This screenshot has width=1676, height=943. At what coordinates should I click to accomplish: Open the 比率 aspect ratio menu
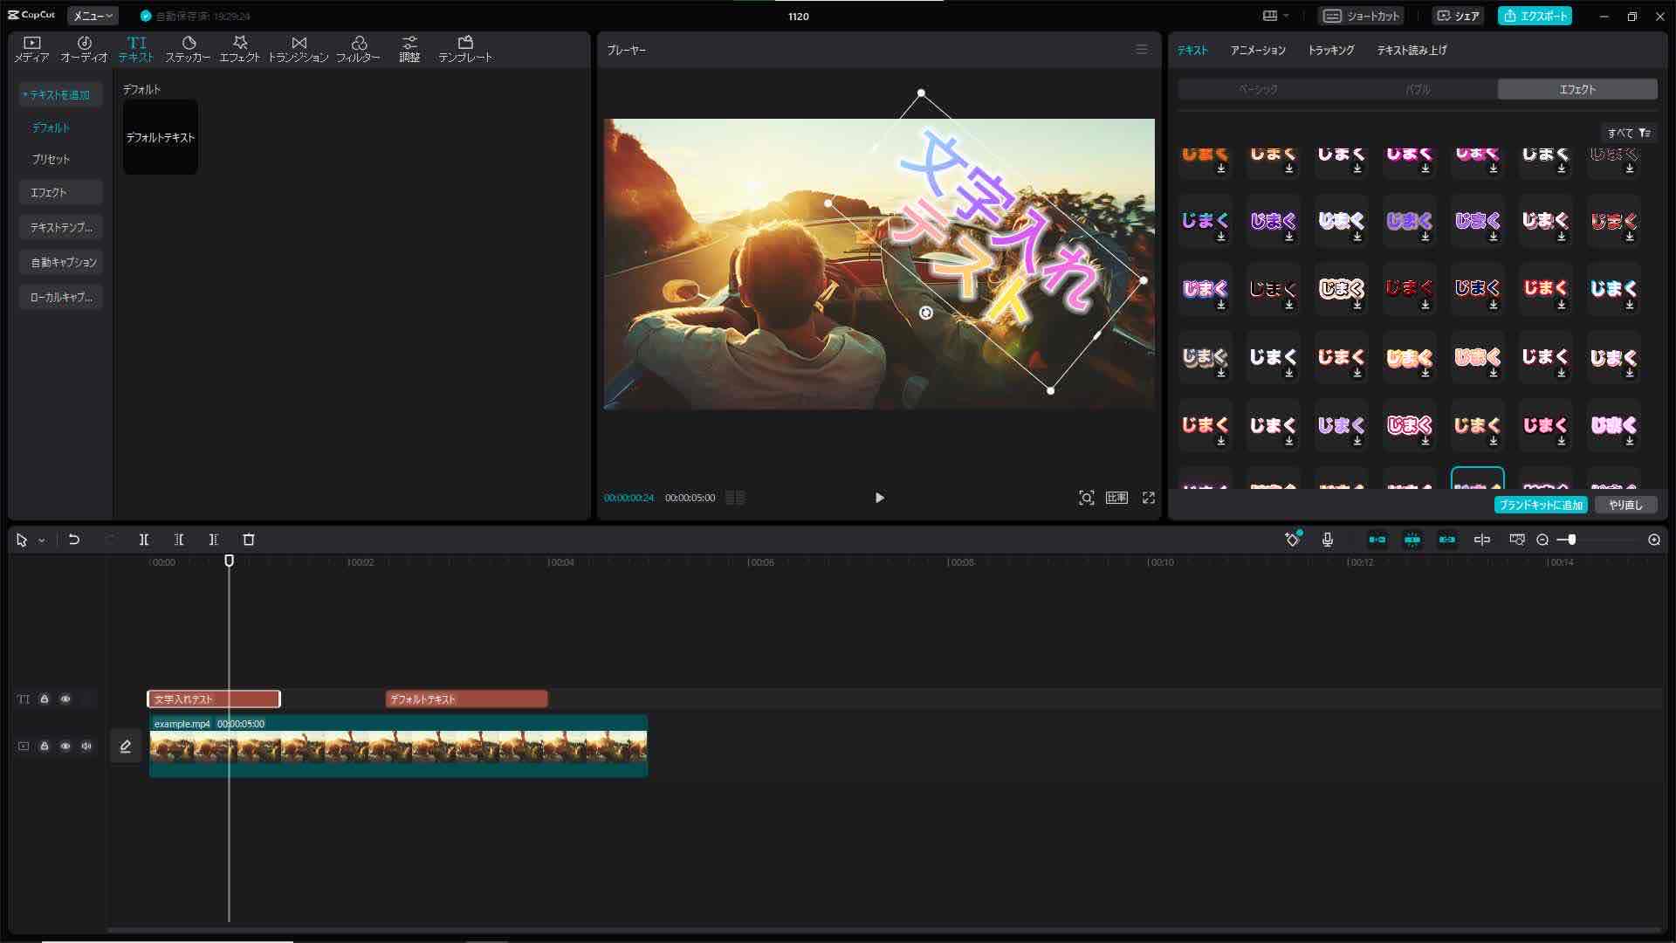1117,498
